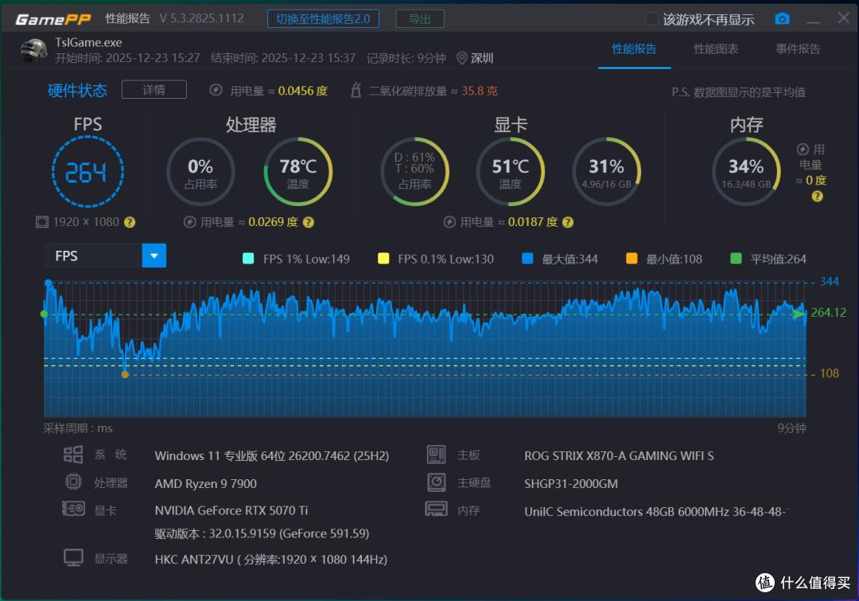Click the FPS 264 gauge circle
The height and width of the screenshot is (601, 859).
(x=87, y=172)
